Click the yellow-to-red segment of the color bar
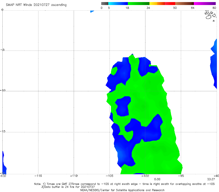This screenshot has height=192, width=219. 162,4
